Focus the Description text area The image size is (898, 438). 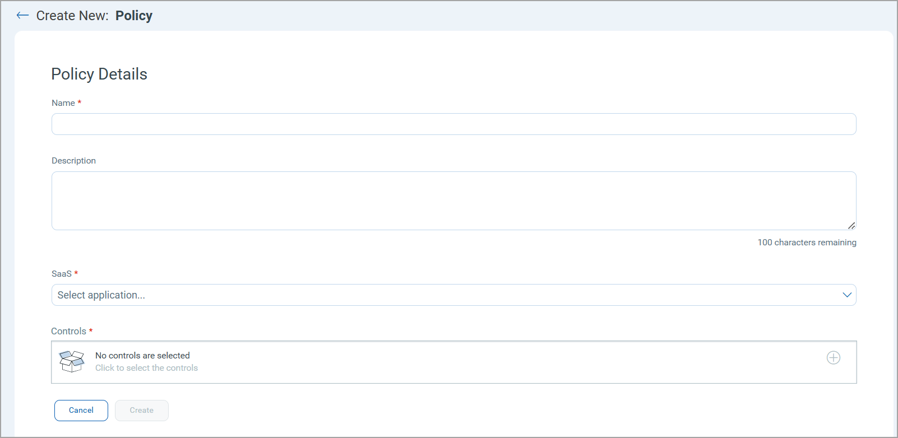pos(453,201)
